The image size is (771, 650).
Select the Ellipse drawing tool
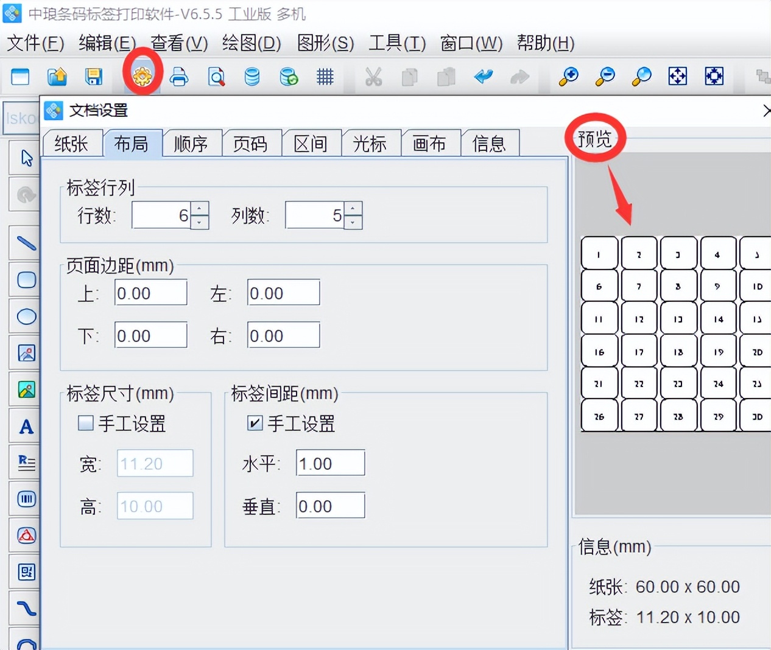tap(25, 316)
